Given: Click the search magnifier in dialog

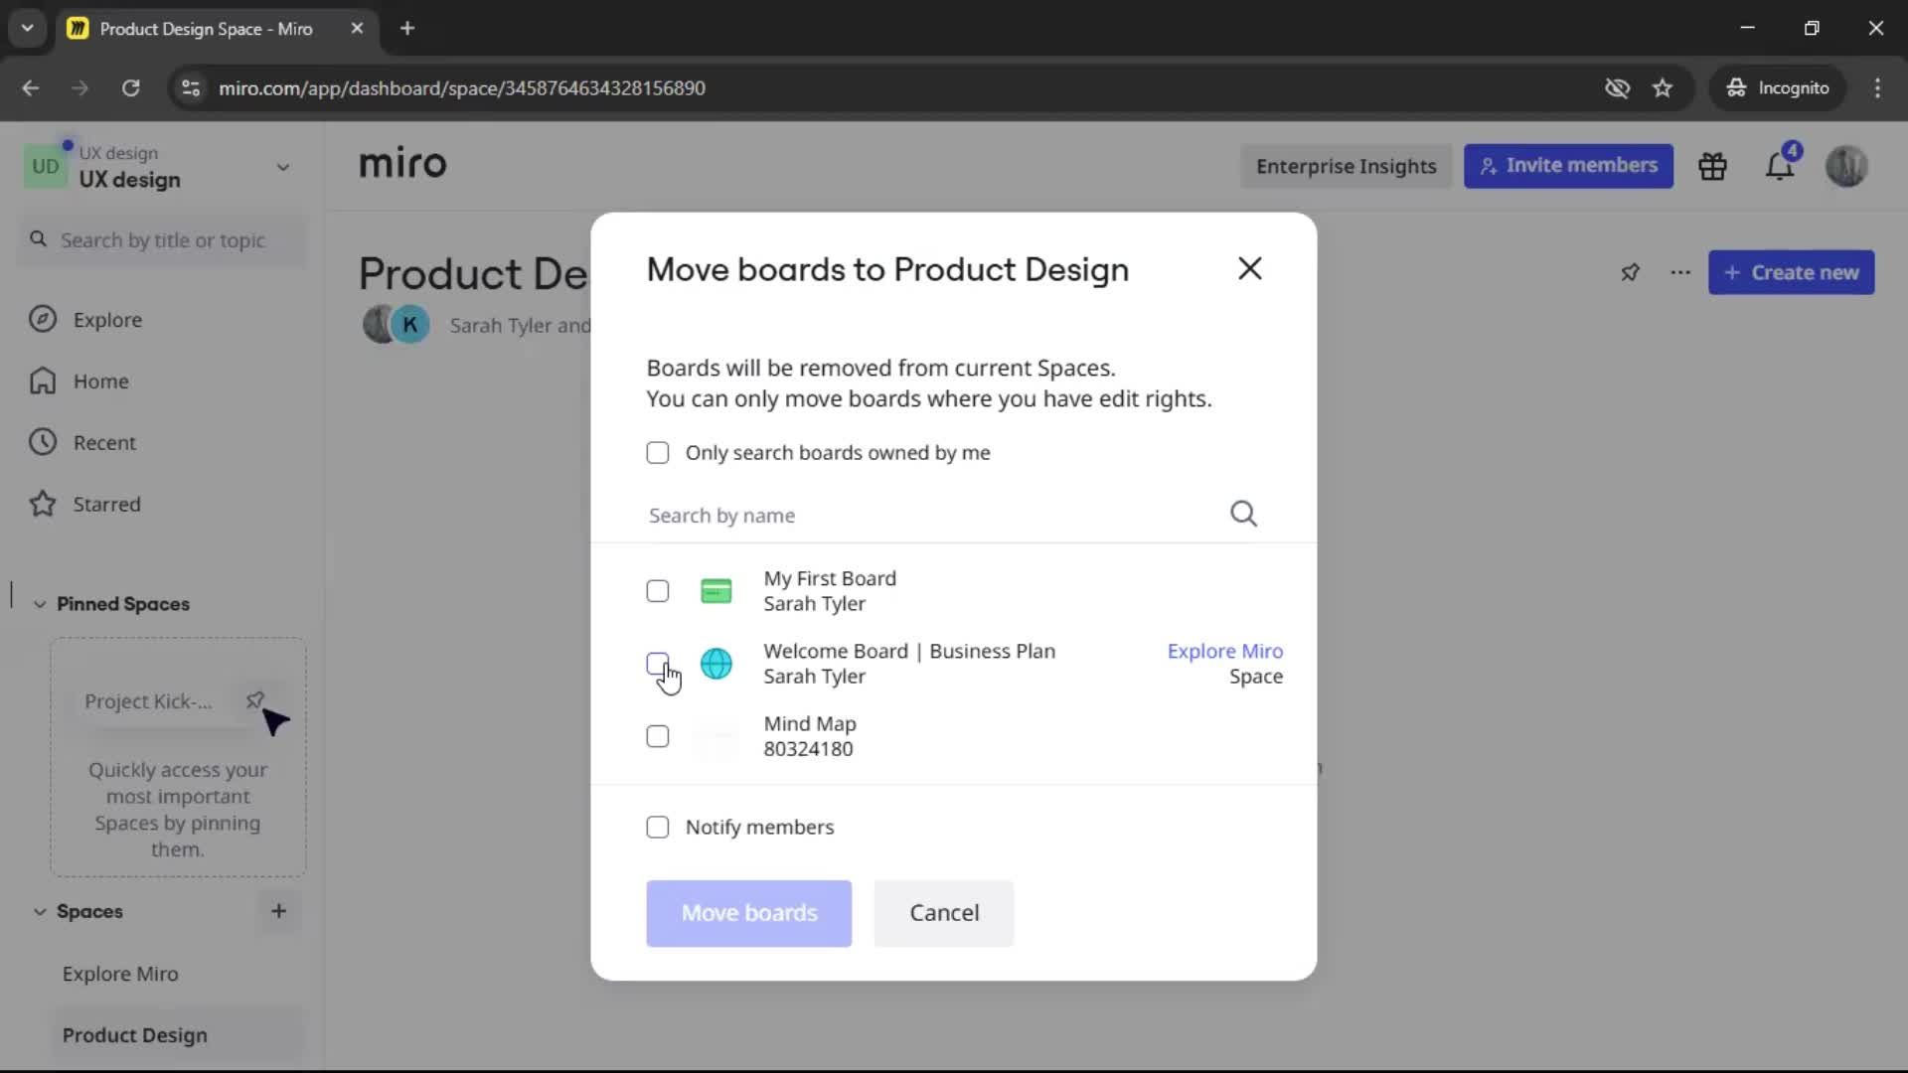Looking at the screenshot, I should point(1243,514).
